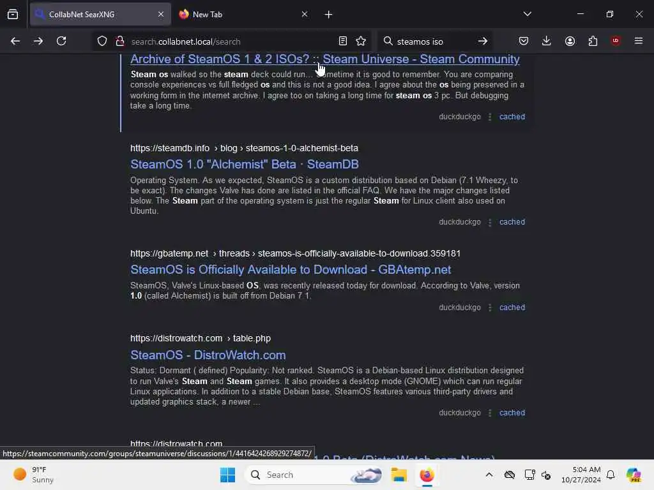654x490 pixels.
Task: Submit steamos iso search arrow
Action: [483, 41]
